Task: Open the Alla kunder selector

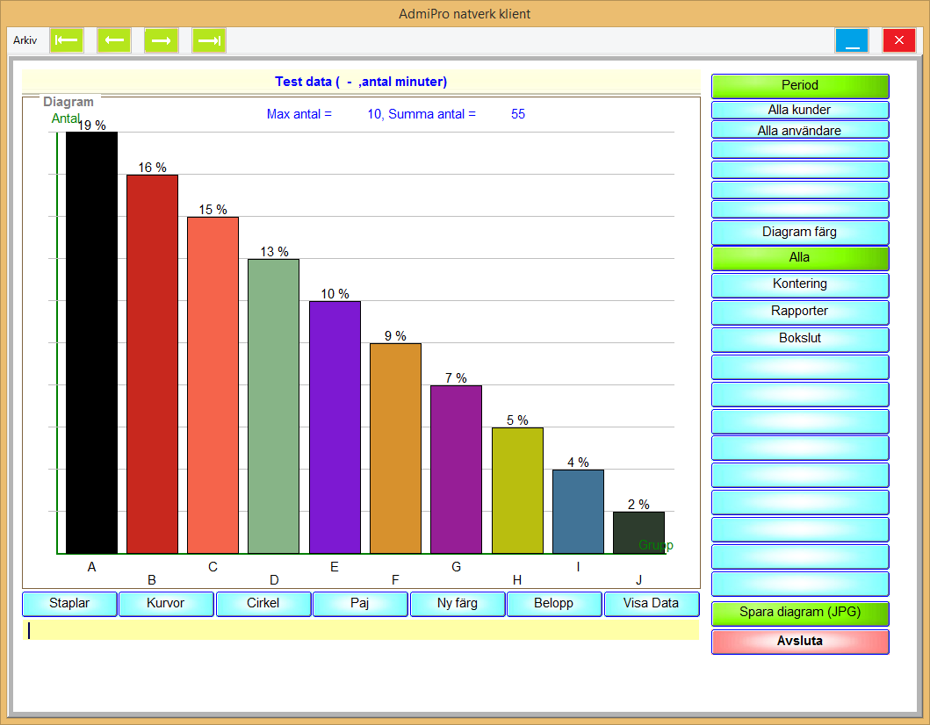Action: tap(800, 110)
